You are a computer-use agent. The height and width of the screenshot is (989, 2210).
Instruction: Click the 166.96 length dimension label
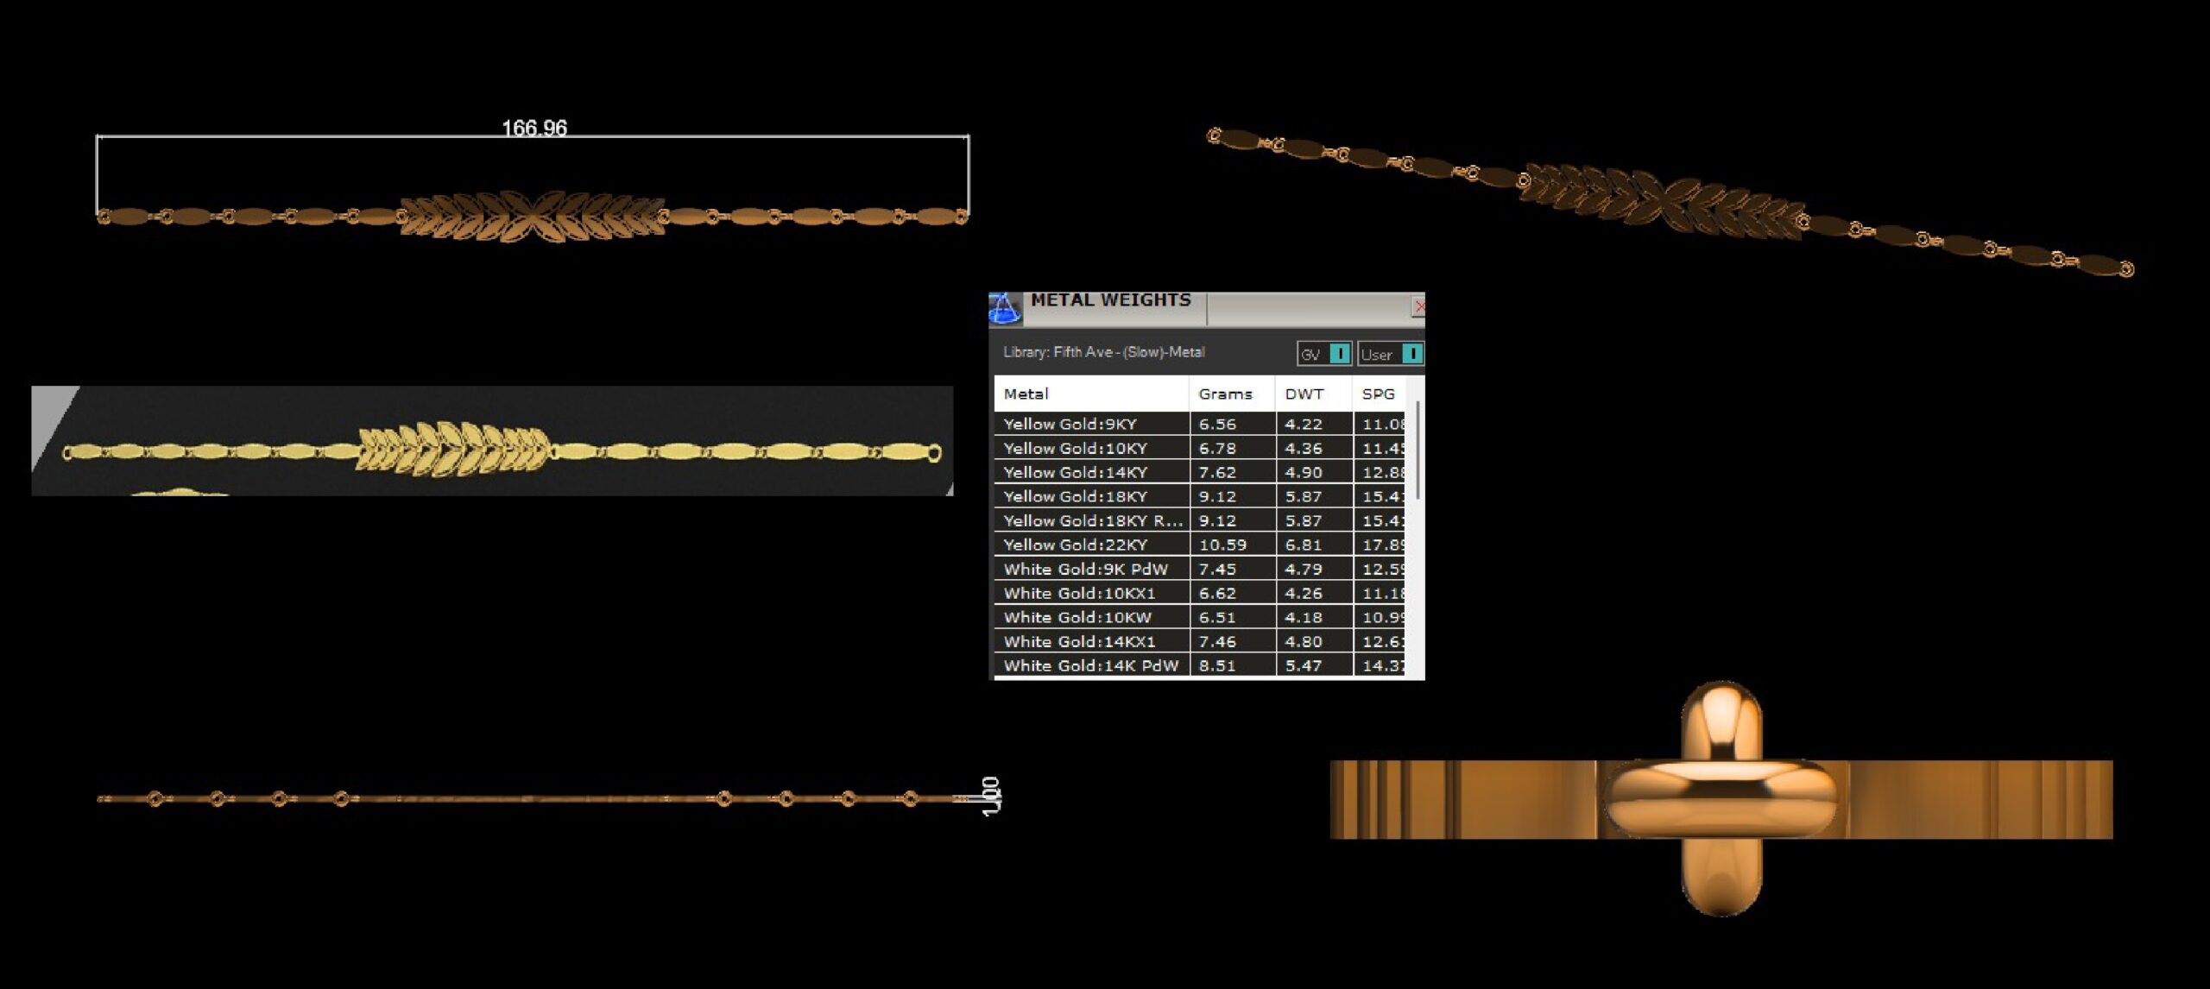pyautogui.click(x=534, y=129)
